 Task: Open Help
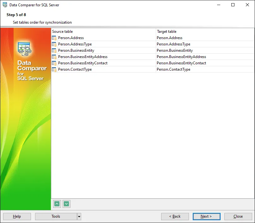[x=17, y=216]
